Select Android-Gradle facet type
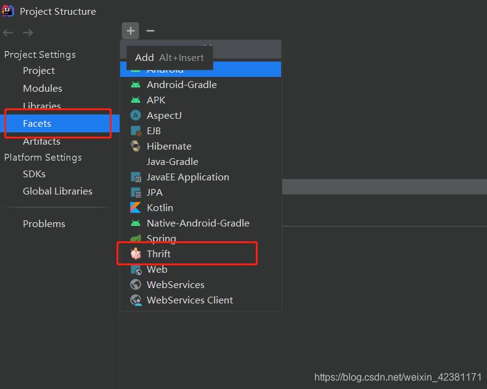The image size is (487, 389). (x=200, y=85)
